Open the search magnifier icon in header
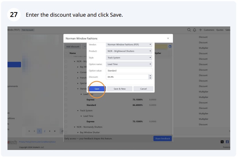The height and width of the screenshot is (158, 238). click(189, 30)
